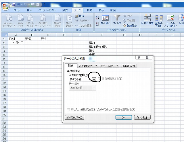184x142 pixels.
Task: Click the Save icon in quick access toolbar
Action: 14,4
